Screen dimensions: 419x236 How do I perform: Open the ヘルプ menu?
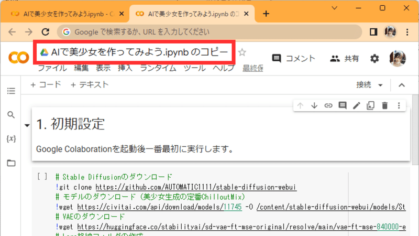coord(224,68)
